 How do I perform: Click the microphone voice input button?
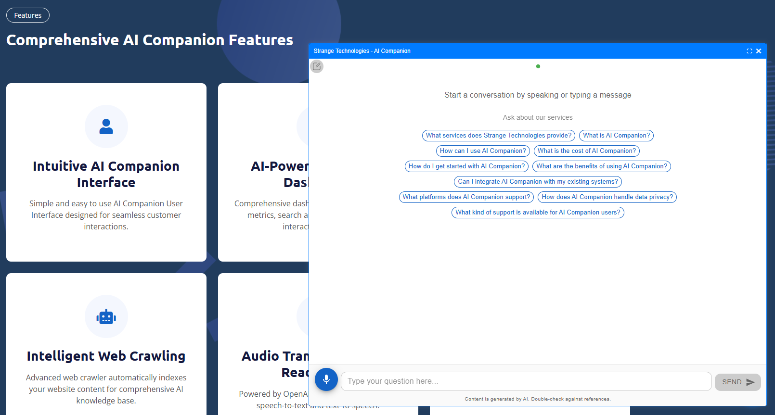[326, 379]
